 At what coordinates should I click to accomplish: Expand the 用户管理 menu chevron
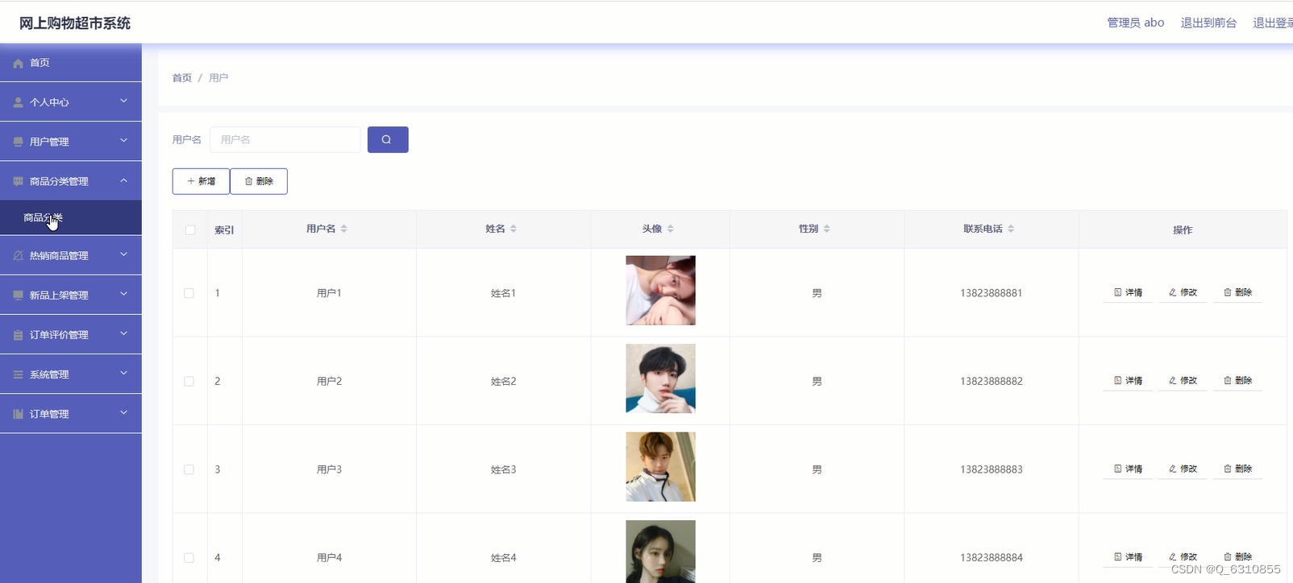(123, 141)
